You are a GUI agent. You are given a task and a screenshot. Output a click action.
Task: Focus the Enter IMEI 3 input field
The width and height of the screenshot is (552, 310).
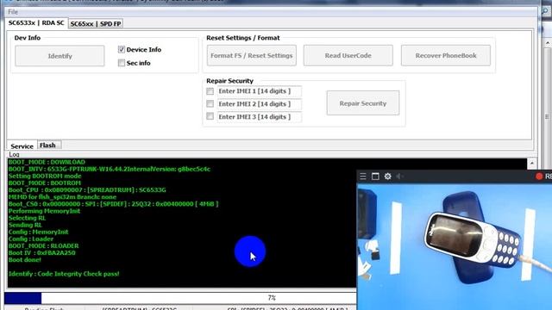(x=260, y=117)
